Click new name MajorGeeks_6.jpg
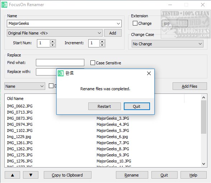The image size is (211, 183). coord(112,137)
